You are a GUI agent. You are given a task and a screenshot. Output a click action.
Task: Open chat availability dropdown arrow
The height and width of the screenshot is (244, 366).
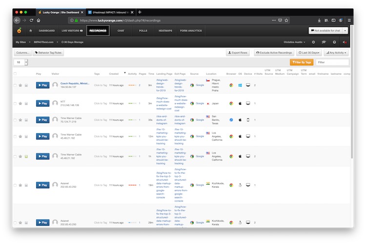(345, 31)
